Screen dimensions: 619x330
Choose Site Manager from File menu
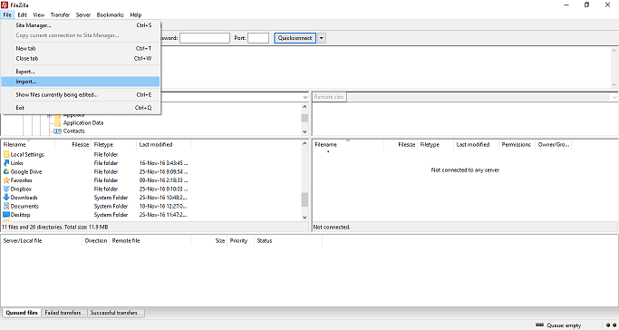81,25
